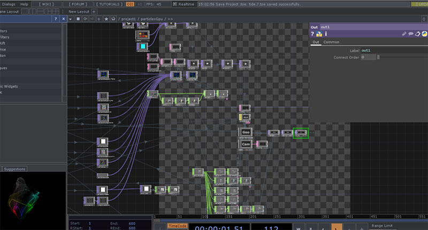Add a new layout with plus button
The image size is (428, 230).
click(x=94, y=11)
